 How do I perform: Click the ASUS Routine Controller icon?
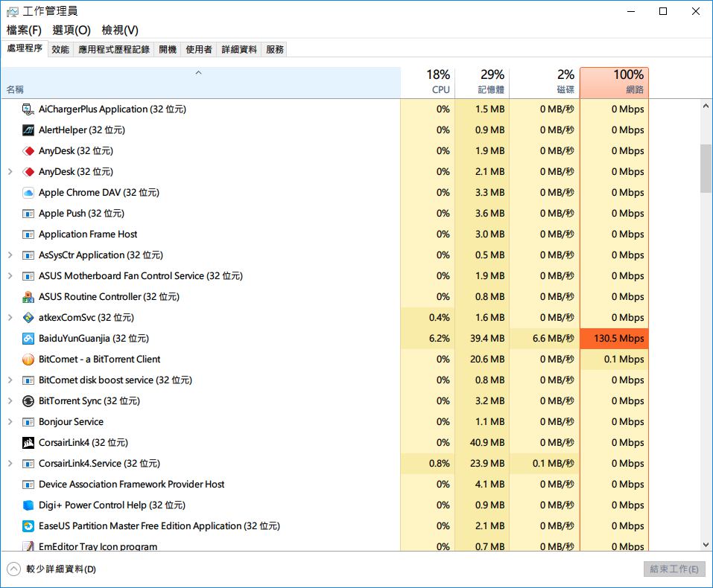[28, 297]
